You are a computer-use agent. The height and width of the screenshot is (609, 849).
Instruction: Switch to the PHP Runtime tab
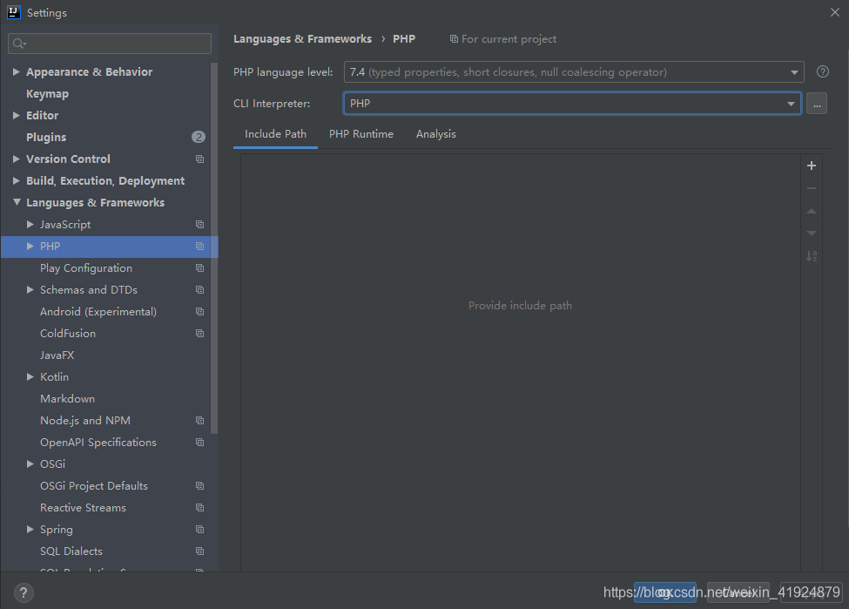coord(361,134)
